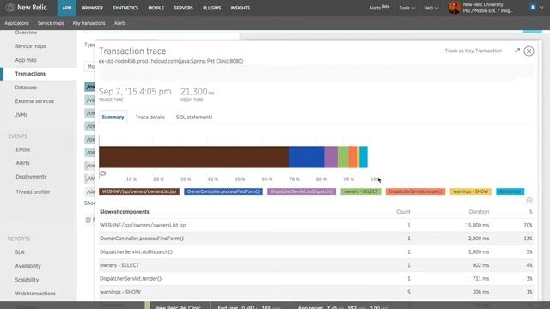Click the cyan Remainder legend label
This screenshot has height=309, width=550.
(x=510, y=191)
